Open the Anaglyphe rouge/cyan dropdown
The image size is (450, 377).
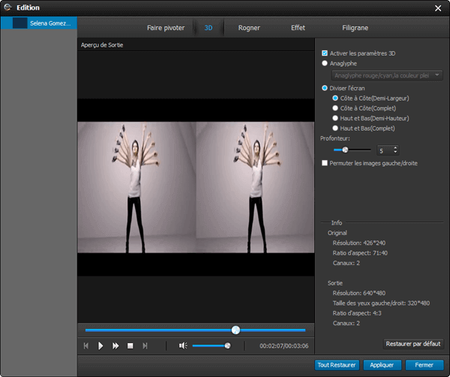coord(387,75)
